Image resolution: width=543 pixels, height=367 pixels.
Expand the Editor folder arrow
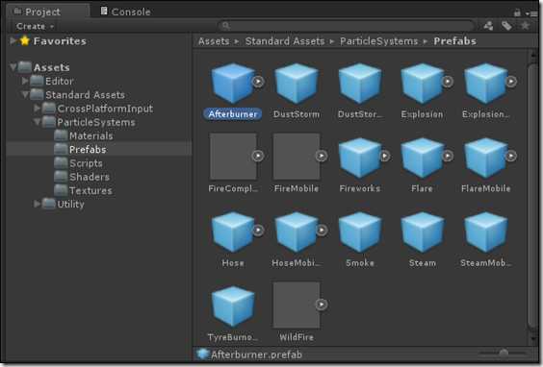click(25, 81)
